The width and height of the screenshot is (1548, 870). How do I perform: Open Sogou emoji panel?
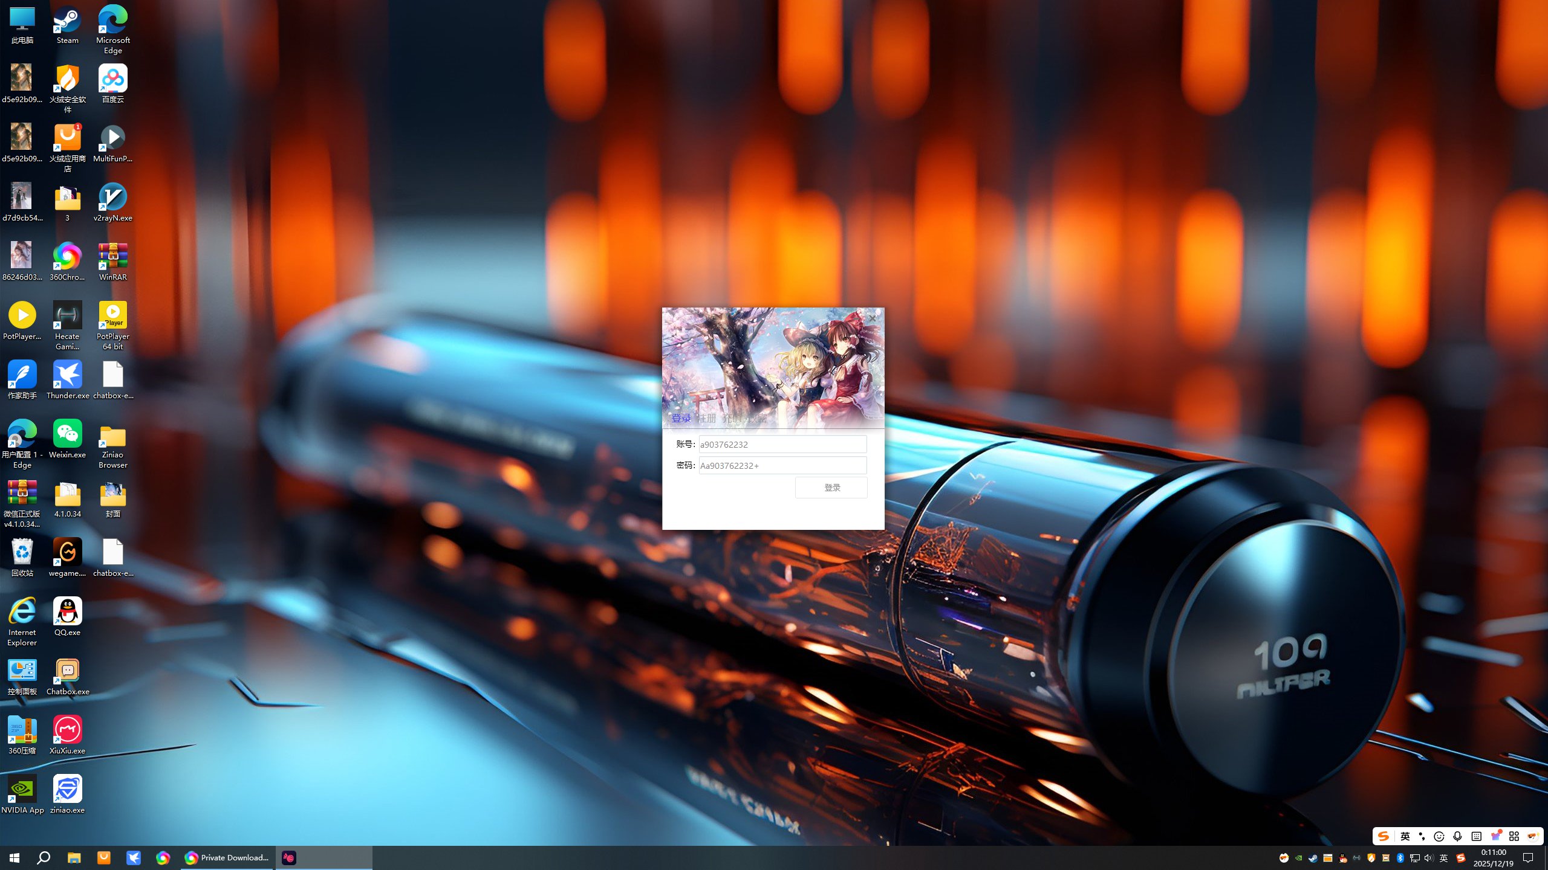pos(1439,836)
